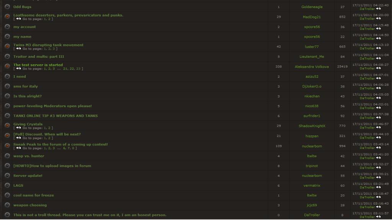392x220 pixels.
Task: Click the last post arrow icon in 'Server update!' row
Action: click(x=378, y=178)
